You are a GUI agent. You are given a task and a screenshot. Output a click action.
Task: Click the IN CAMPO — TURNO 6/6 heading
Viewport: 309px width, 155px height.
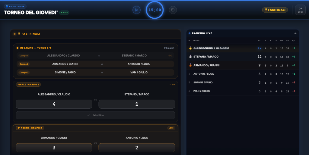[36, 48]
